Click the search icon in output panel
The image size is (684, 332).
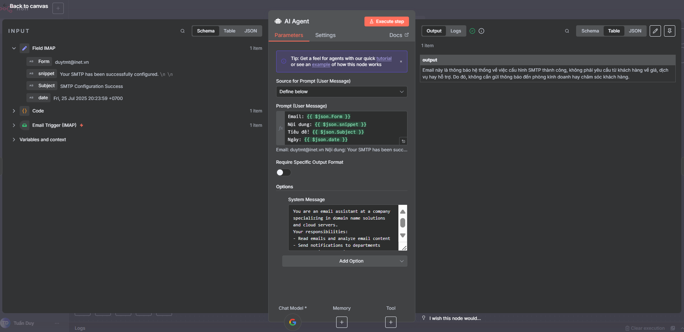click(567, 31)
